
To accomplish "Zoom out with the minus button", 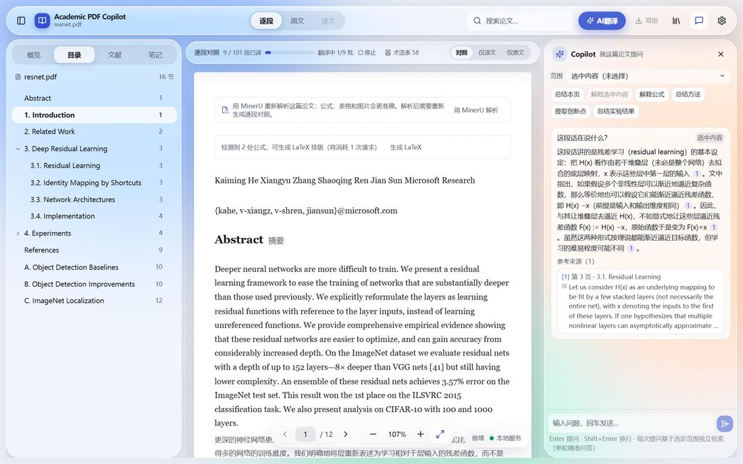I will click(x=373, y=434).
